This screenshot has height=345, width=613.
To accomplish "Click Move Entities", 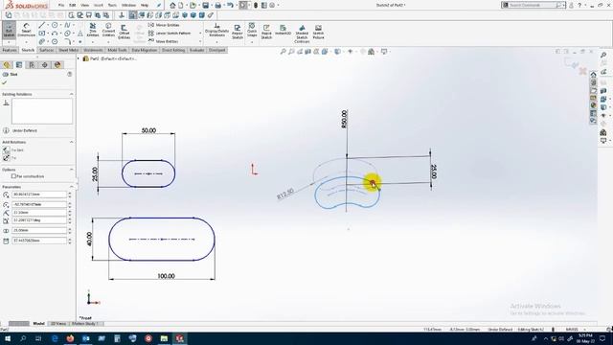I will (x=163, y=41).
